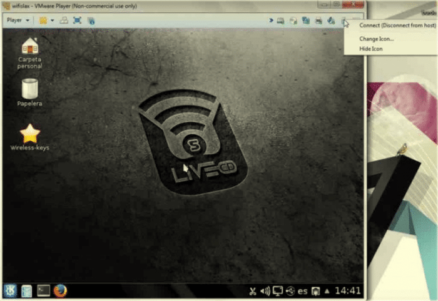Click the yellow power/suspend toolbar button
438x301 pixels.
point(43,21)
